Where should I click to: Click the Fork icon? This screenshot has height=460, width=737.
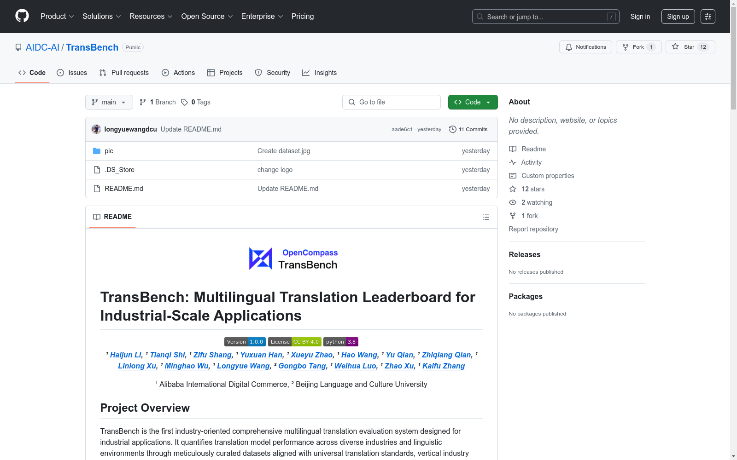pyautogui.click(x=626, y=47)
